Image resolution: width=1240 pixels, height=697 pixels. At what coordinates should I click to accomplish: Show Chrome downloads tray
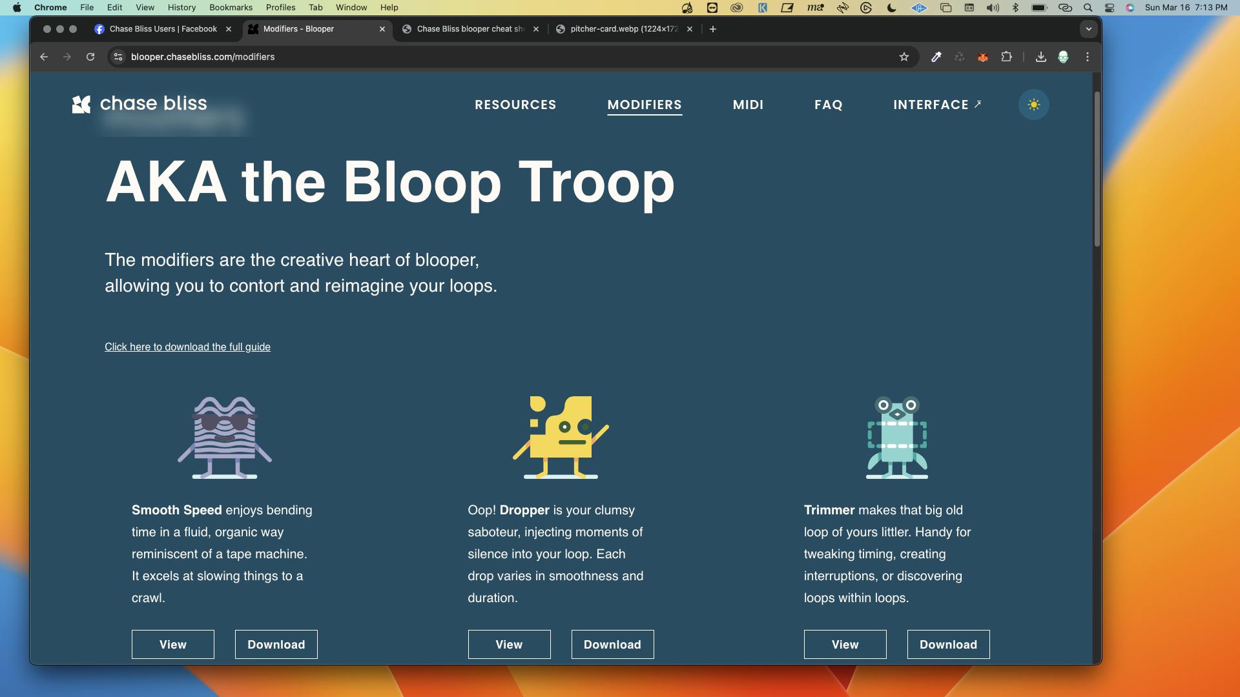tap(1040, 57)
